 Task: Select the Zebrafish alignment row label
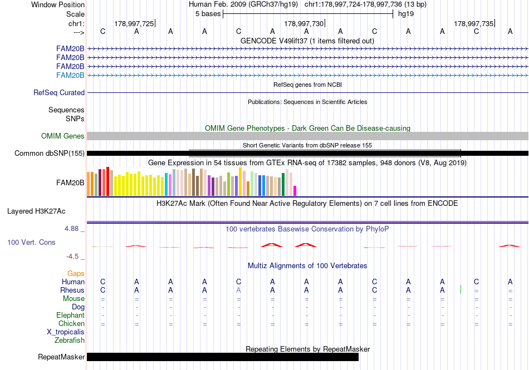click(70, 341)
